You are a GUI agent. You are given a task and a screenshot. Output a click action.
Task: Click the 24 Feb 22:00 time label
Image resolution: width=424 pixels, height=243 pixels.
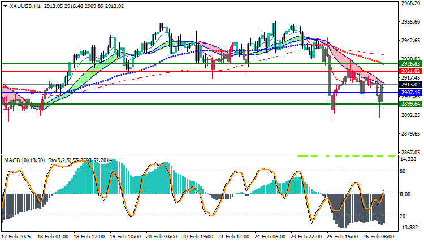tap(306, 237)
